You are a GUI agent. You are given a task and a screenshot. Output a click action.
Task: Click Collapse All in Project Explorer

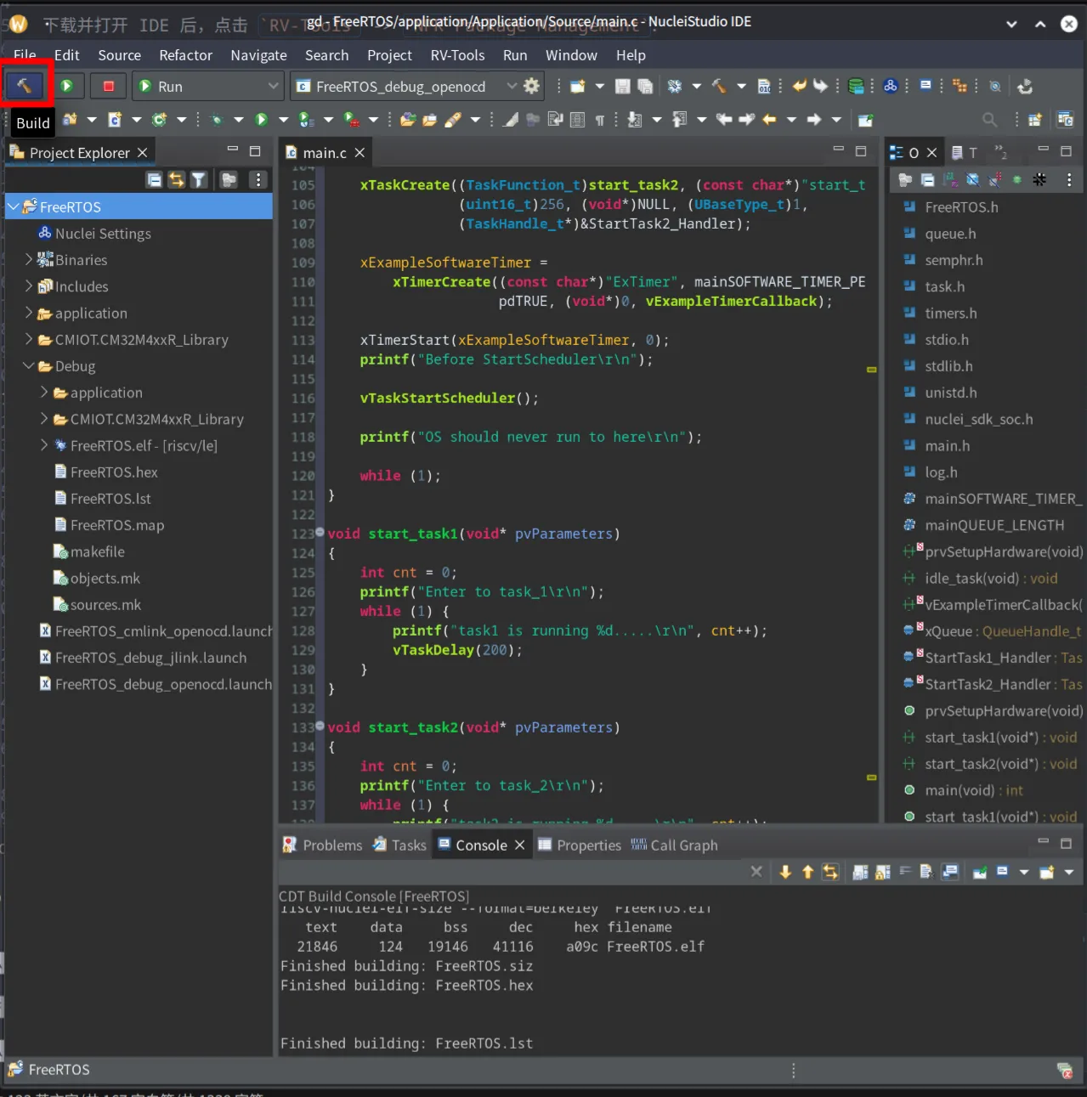(x=154, y=179)
